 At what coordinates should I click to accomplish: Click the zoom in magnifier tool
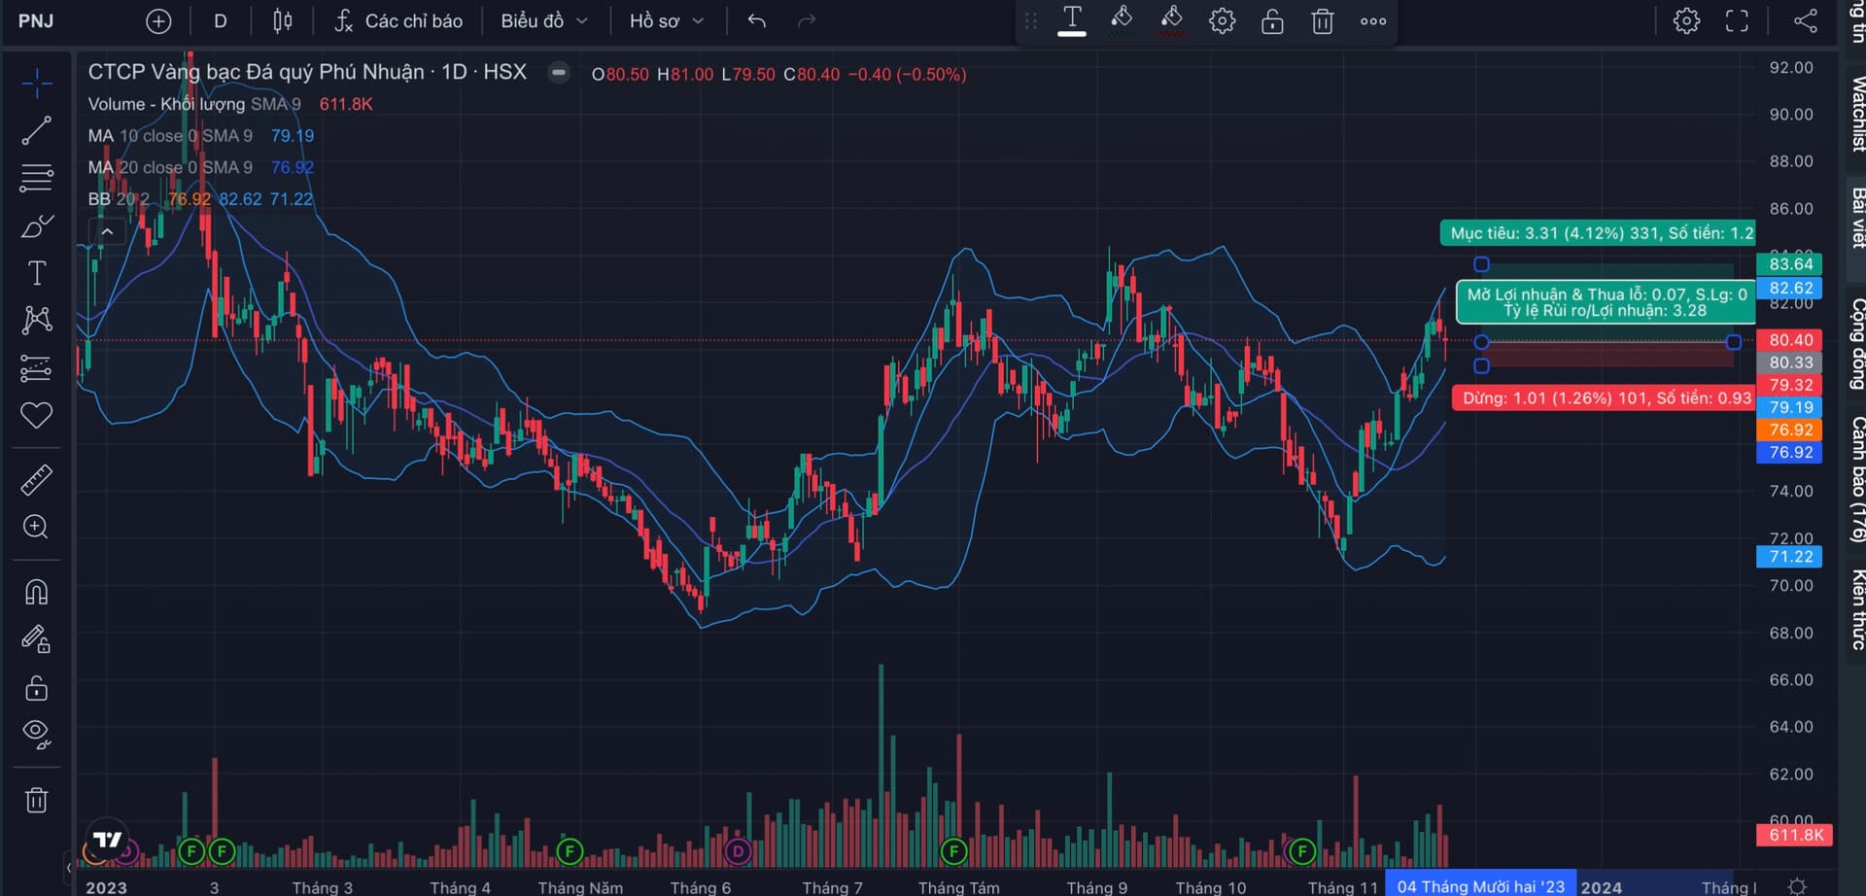[36, 527]
